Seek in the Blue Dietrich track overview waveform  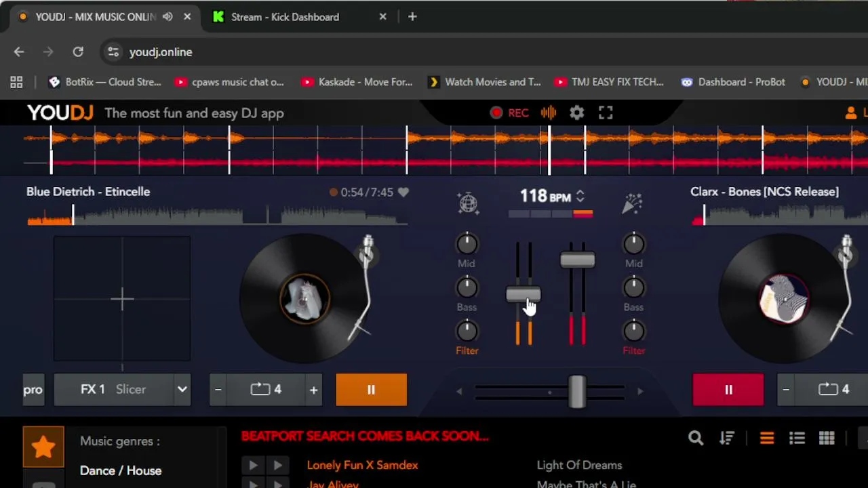point(217,216)
